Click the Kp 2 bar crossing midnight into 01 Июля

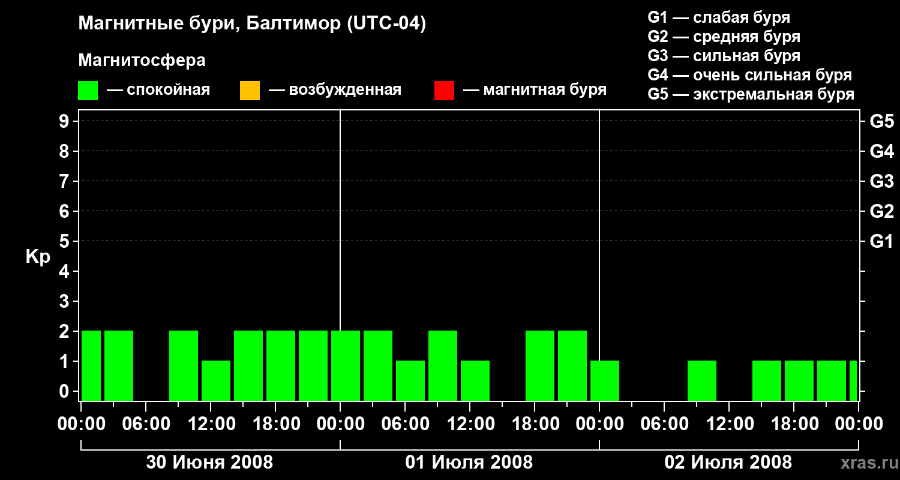[x=346, y=365]
